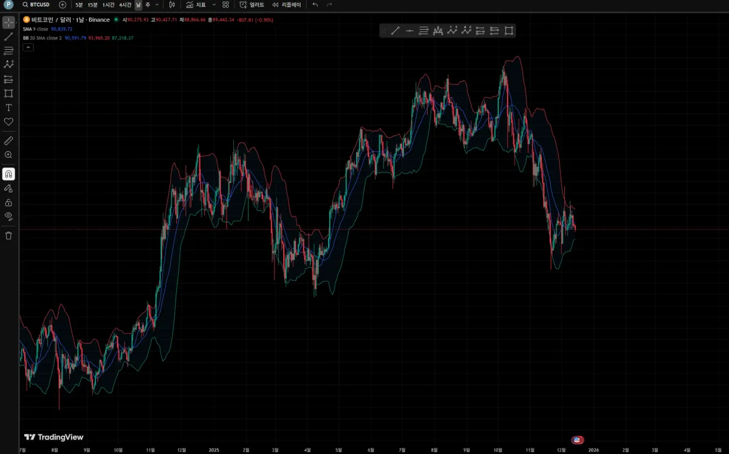Image resolution: width=729 pixels, height=454 pixels.
Task: Expand the timeframe dropdown arrow
Action: (157, 4)
